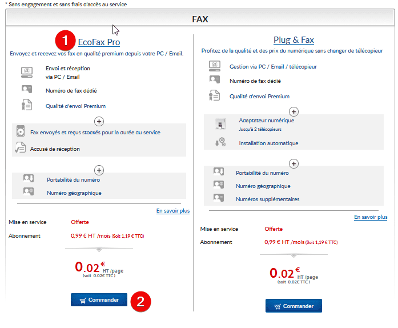Screen dimensions: 398x328
Task: Click Premium quality icon in Plug & Fax
Action: click(215, 95)
